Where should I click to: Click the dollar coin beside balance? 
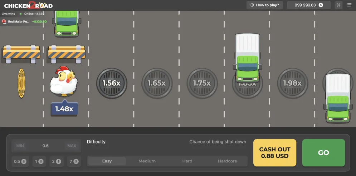tap(321, 5)
